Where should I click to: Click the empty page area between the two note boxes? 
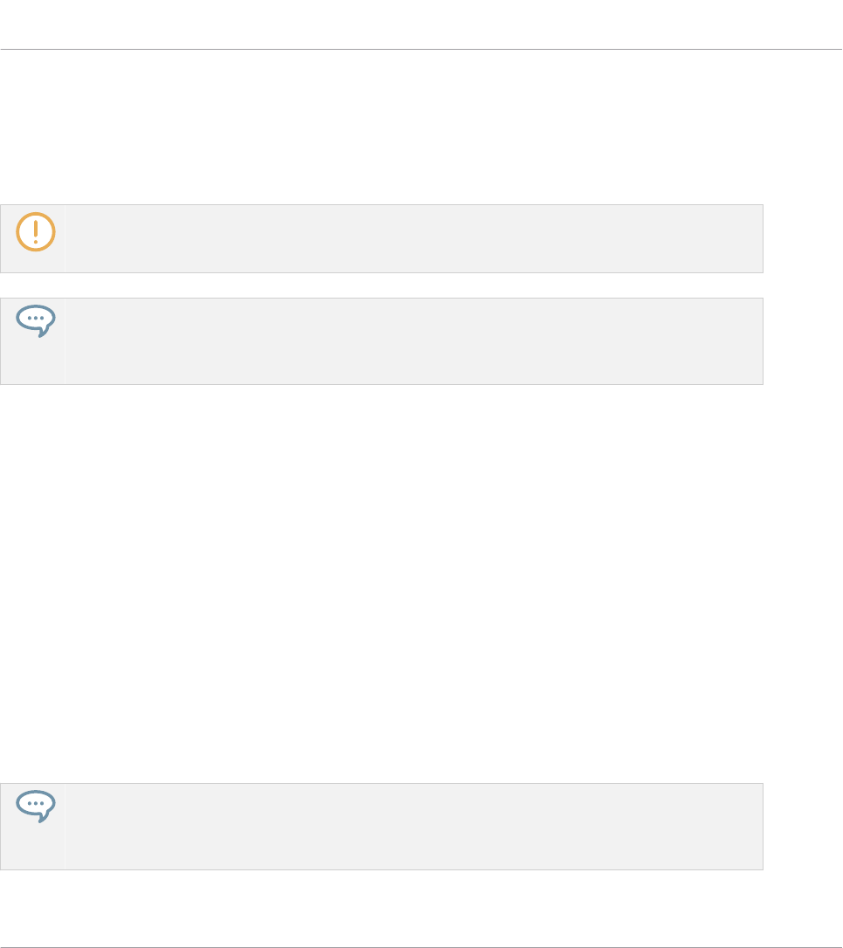[381, 583]
